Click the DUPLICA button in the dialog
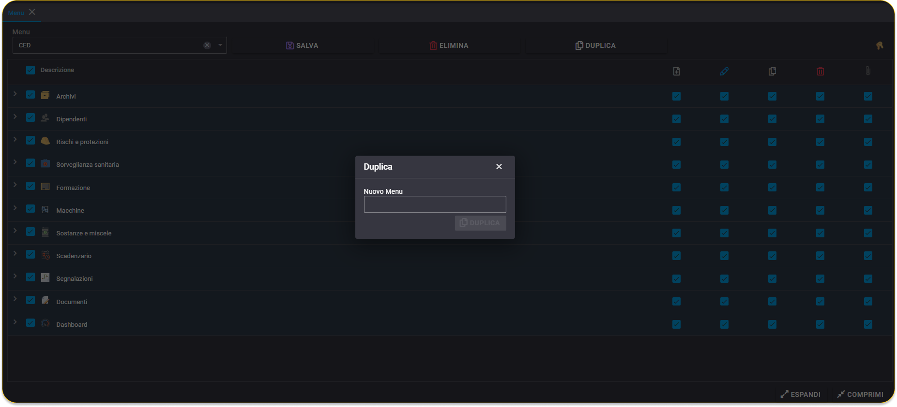The height and width of the screenshot is (407, 897). coord(480,223)
